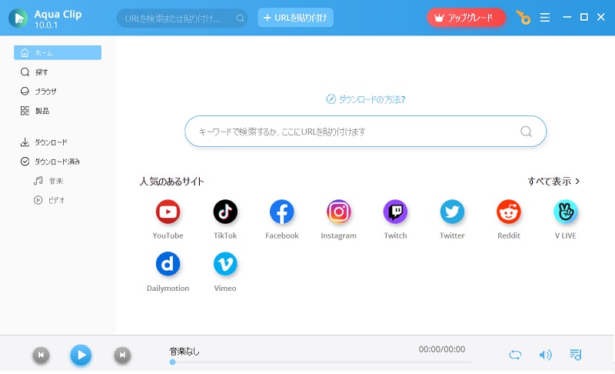Minimize the Aqua Clip window
The height and width of the screenshot is (374, 615).
pos(567,17)
